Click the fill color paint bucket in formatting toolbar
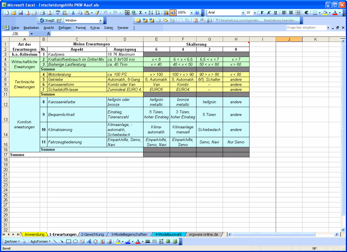The width and height of the screenshot is (347, 252). coord(325,13)
